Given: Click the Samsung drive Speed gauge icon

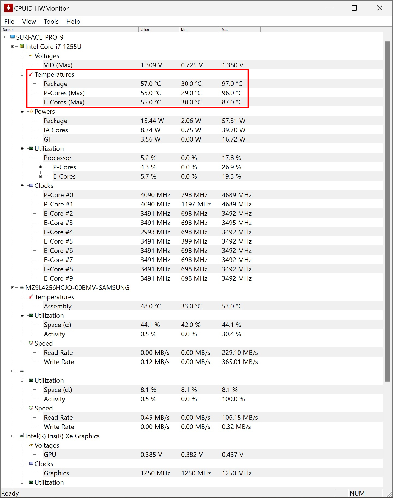Looking at the screenshot, I should pyautogui.click(x=31, y=343).
